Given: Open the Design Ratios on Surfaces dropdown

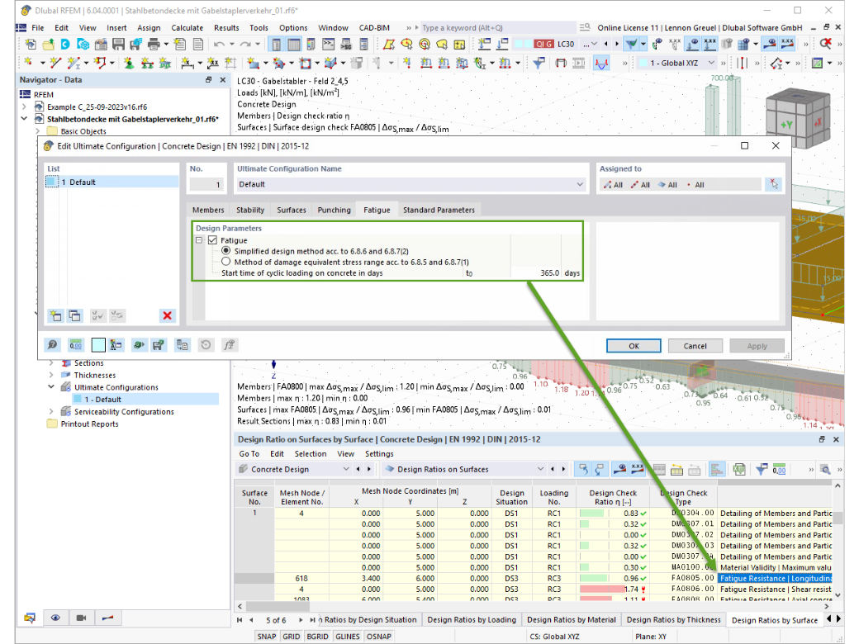Looking at the screenshot, I should click(540, 469).
